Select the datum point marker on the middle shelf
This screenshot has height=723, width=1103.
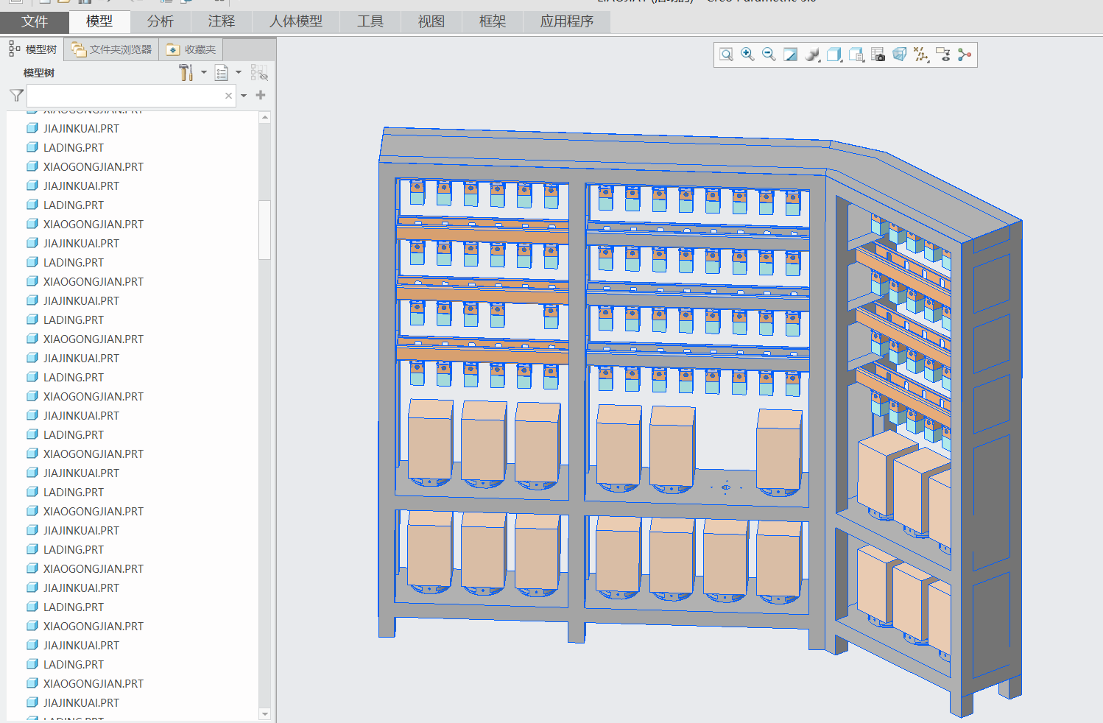click(x=726, y=487)
